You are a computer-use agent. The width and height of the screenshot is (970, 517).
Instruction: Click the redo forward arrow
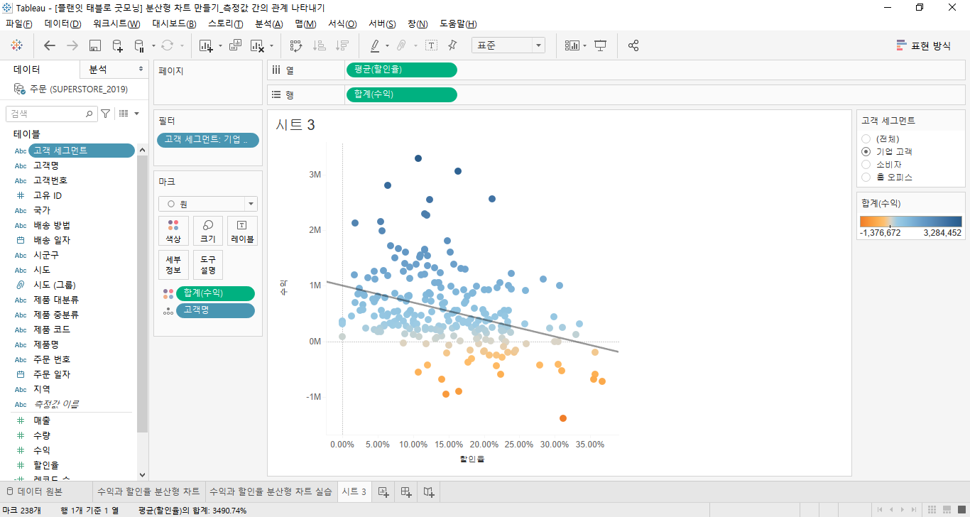click(72, 45)
